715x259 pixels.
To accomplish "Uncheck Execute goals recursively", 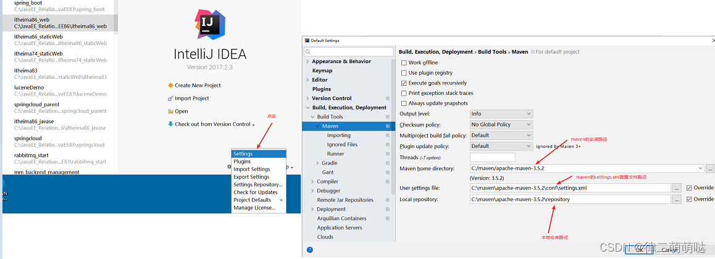I will click(404, 83).
